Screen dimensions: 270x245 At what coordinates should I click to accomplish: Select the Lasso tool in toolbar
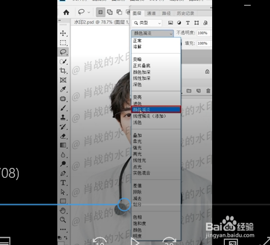coord(63,52)
